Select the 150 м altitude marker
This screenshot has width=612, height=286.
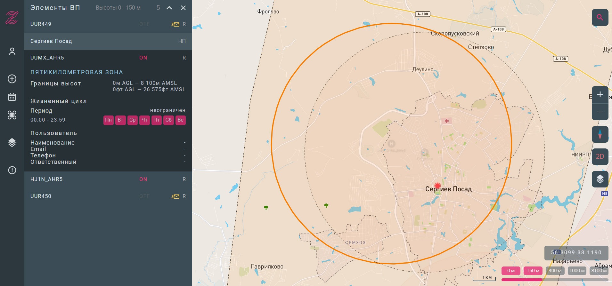click(x=533, y=271)
